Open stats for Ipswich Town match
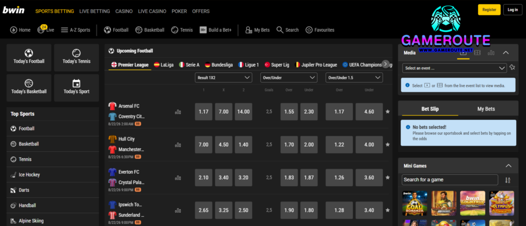The width and height of the screenshot is (526, 226). tap(178, 210)
